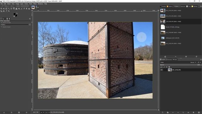Image resolution: width=202 pixels, height=114 pixels.
Task: Select the Rectangle Select tool
Action: tap(4, 9)
